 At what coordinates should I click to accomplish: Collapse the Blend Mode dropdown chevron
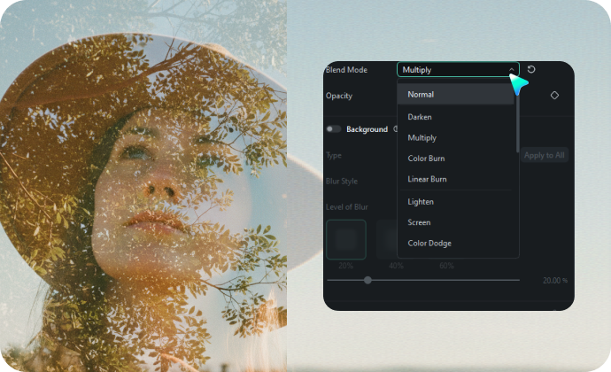[511, 70]
